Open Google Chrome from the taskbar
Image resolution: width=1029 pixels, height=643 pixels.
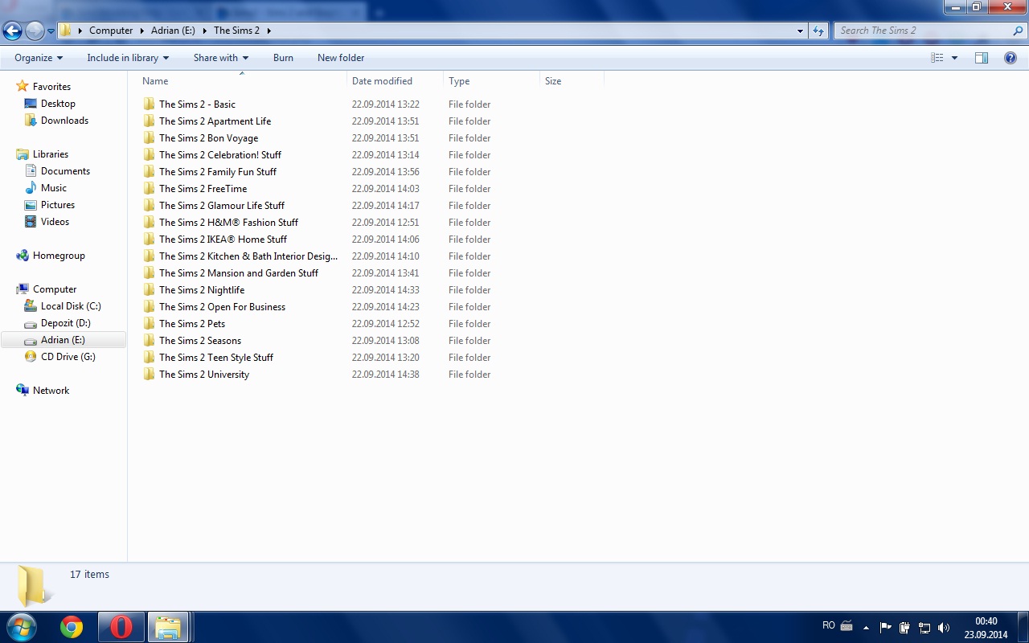point(72,627)
